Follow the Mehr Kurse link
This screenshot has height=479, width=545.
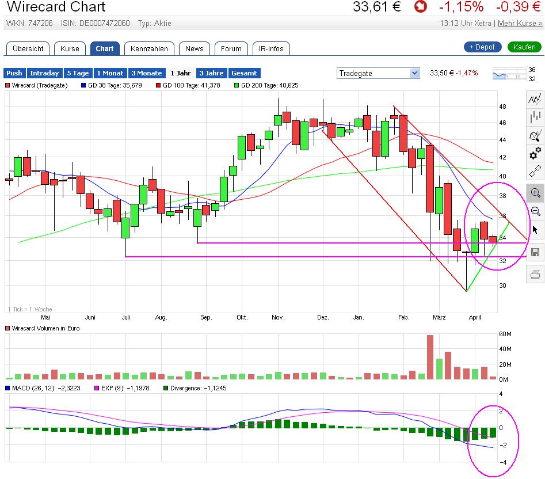[x=520, y=23]
